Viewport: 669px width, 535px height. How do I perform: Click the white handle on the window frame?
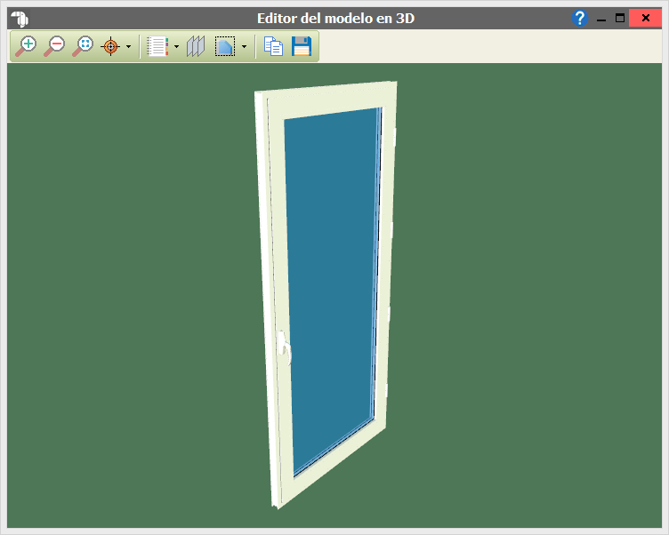pos(285,347)
